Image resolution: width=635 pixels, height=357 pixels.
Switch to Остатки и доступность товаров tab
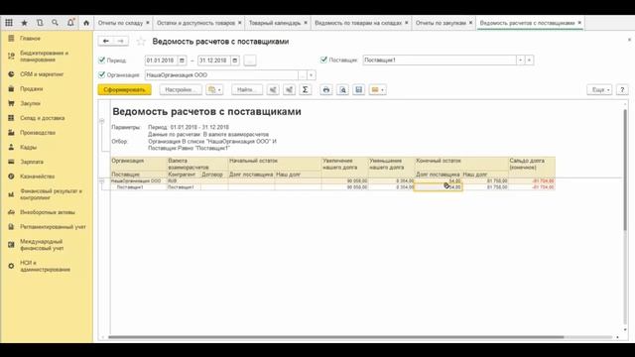[196, 23]
